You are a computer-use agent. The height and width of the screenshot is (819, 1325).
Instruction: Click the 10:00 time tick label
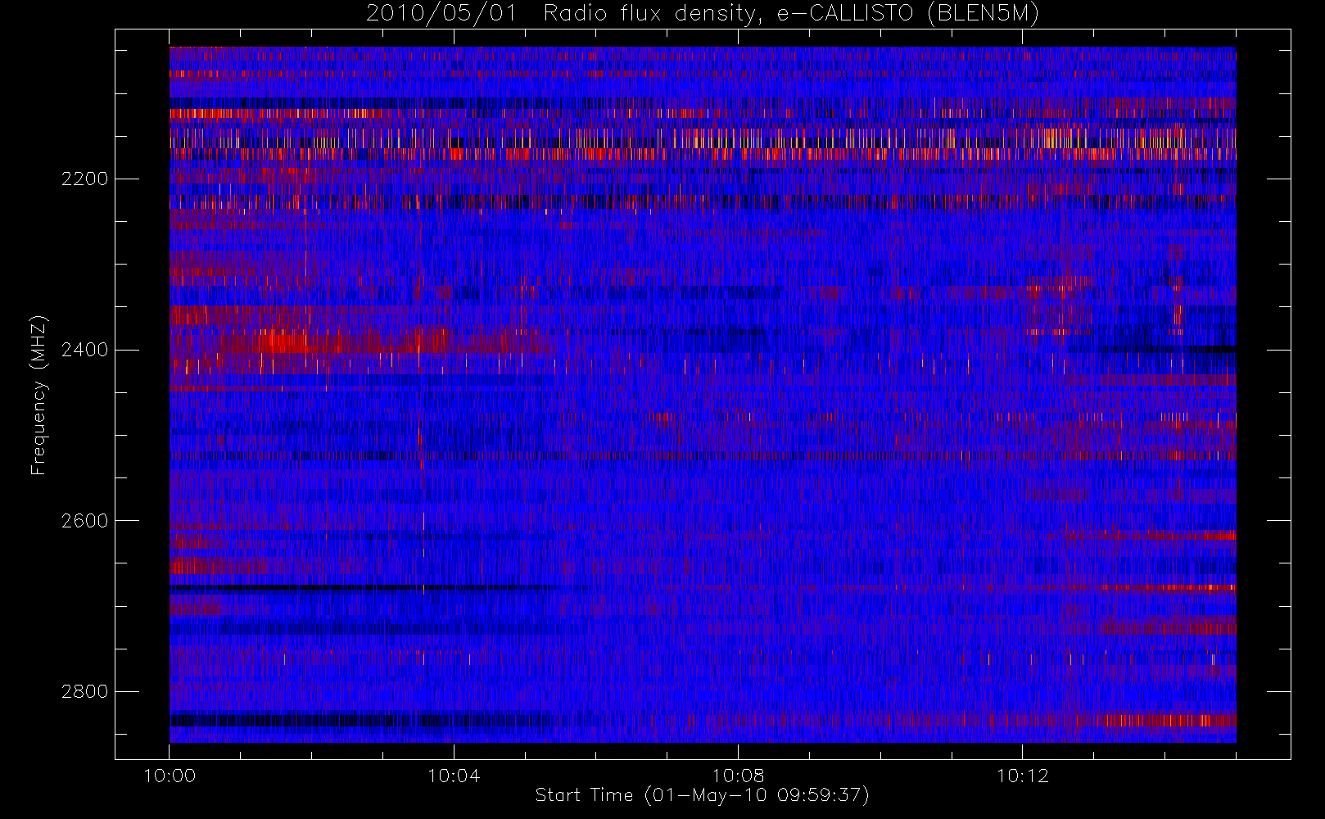[x=170, y=776]
